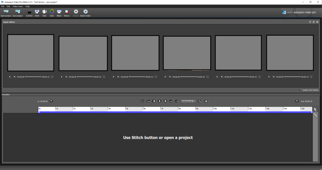This screenshot has height=170, width=322.
Task: Play the timeline
Action: (160, 101)
